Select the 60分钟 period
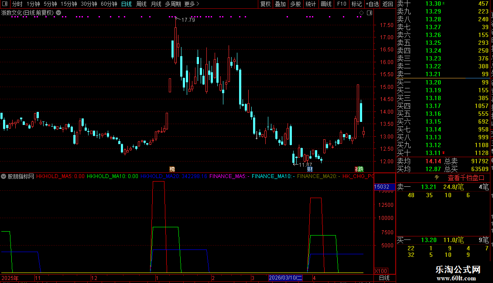The width and height of the screenshot is (493, 283). coord(109,4)
